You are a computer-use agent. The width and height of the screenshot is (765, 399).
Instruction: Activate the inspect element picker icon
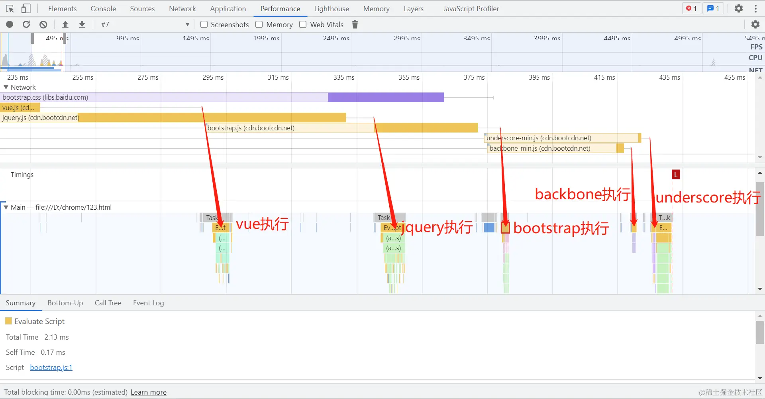[x=10, y=8]
